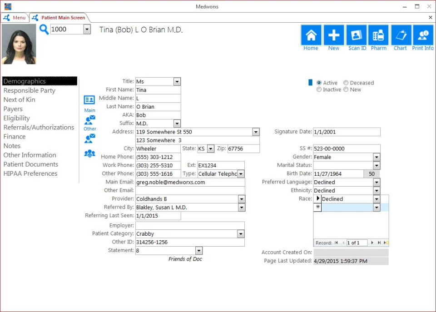The image size is (436, 312).
Task: Click the New patient icon
Action: (x=333, y=36)
